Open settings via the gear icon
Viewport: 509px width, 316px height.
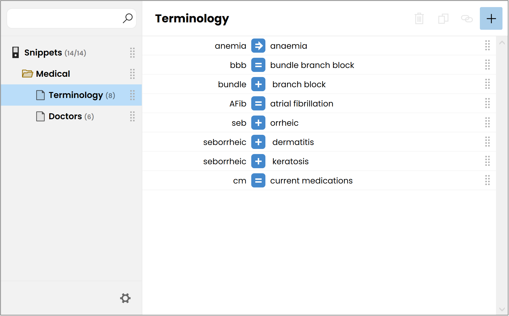[125, 298]
